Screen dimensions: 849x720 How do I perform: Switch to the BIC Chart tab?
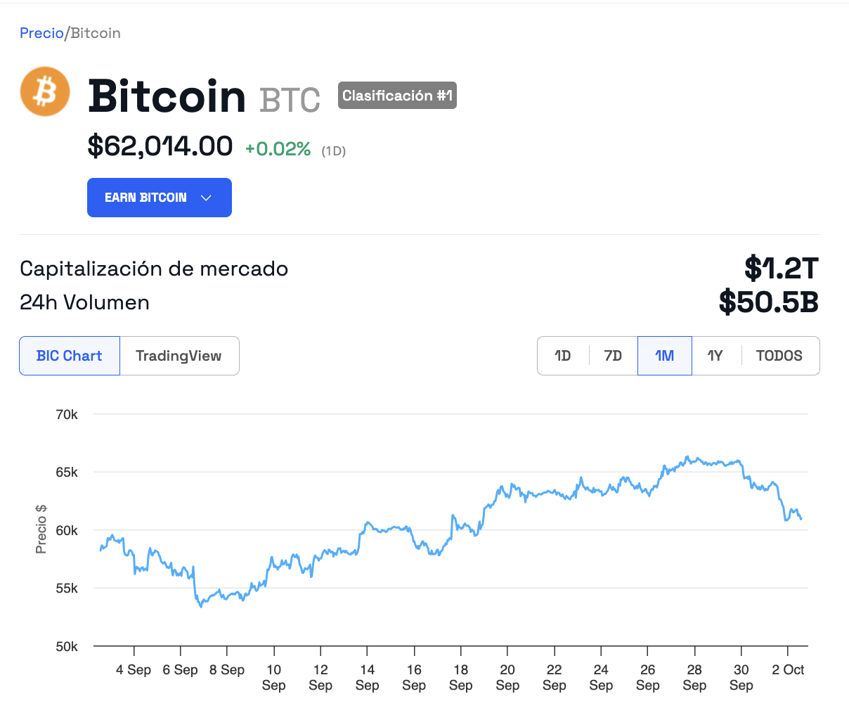[70, 356]
